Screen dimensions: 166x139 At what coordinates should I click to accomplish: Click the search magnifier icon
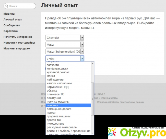pyautogui.click(x=7, y=6)
